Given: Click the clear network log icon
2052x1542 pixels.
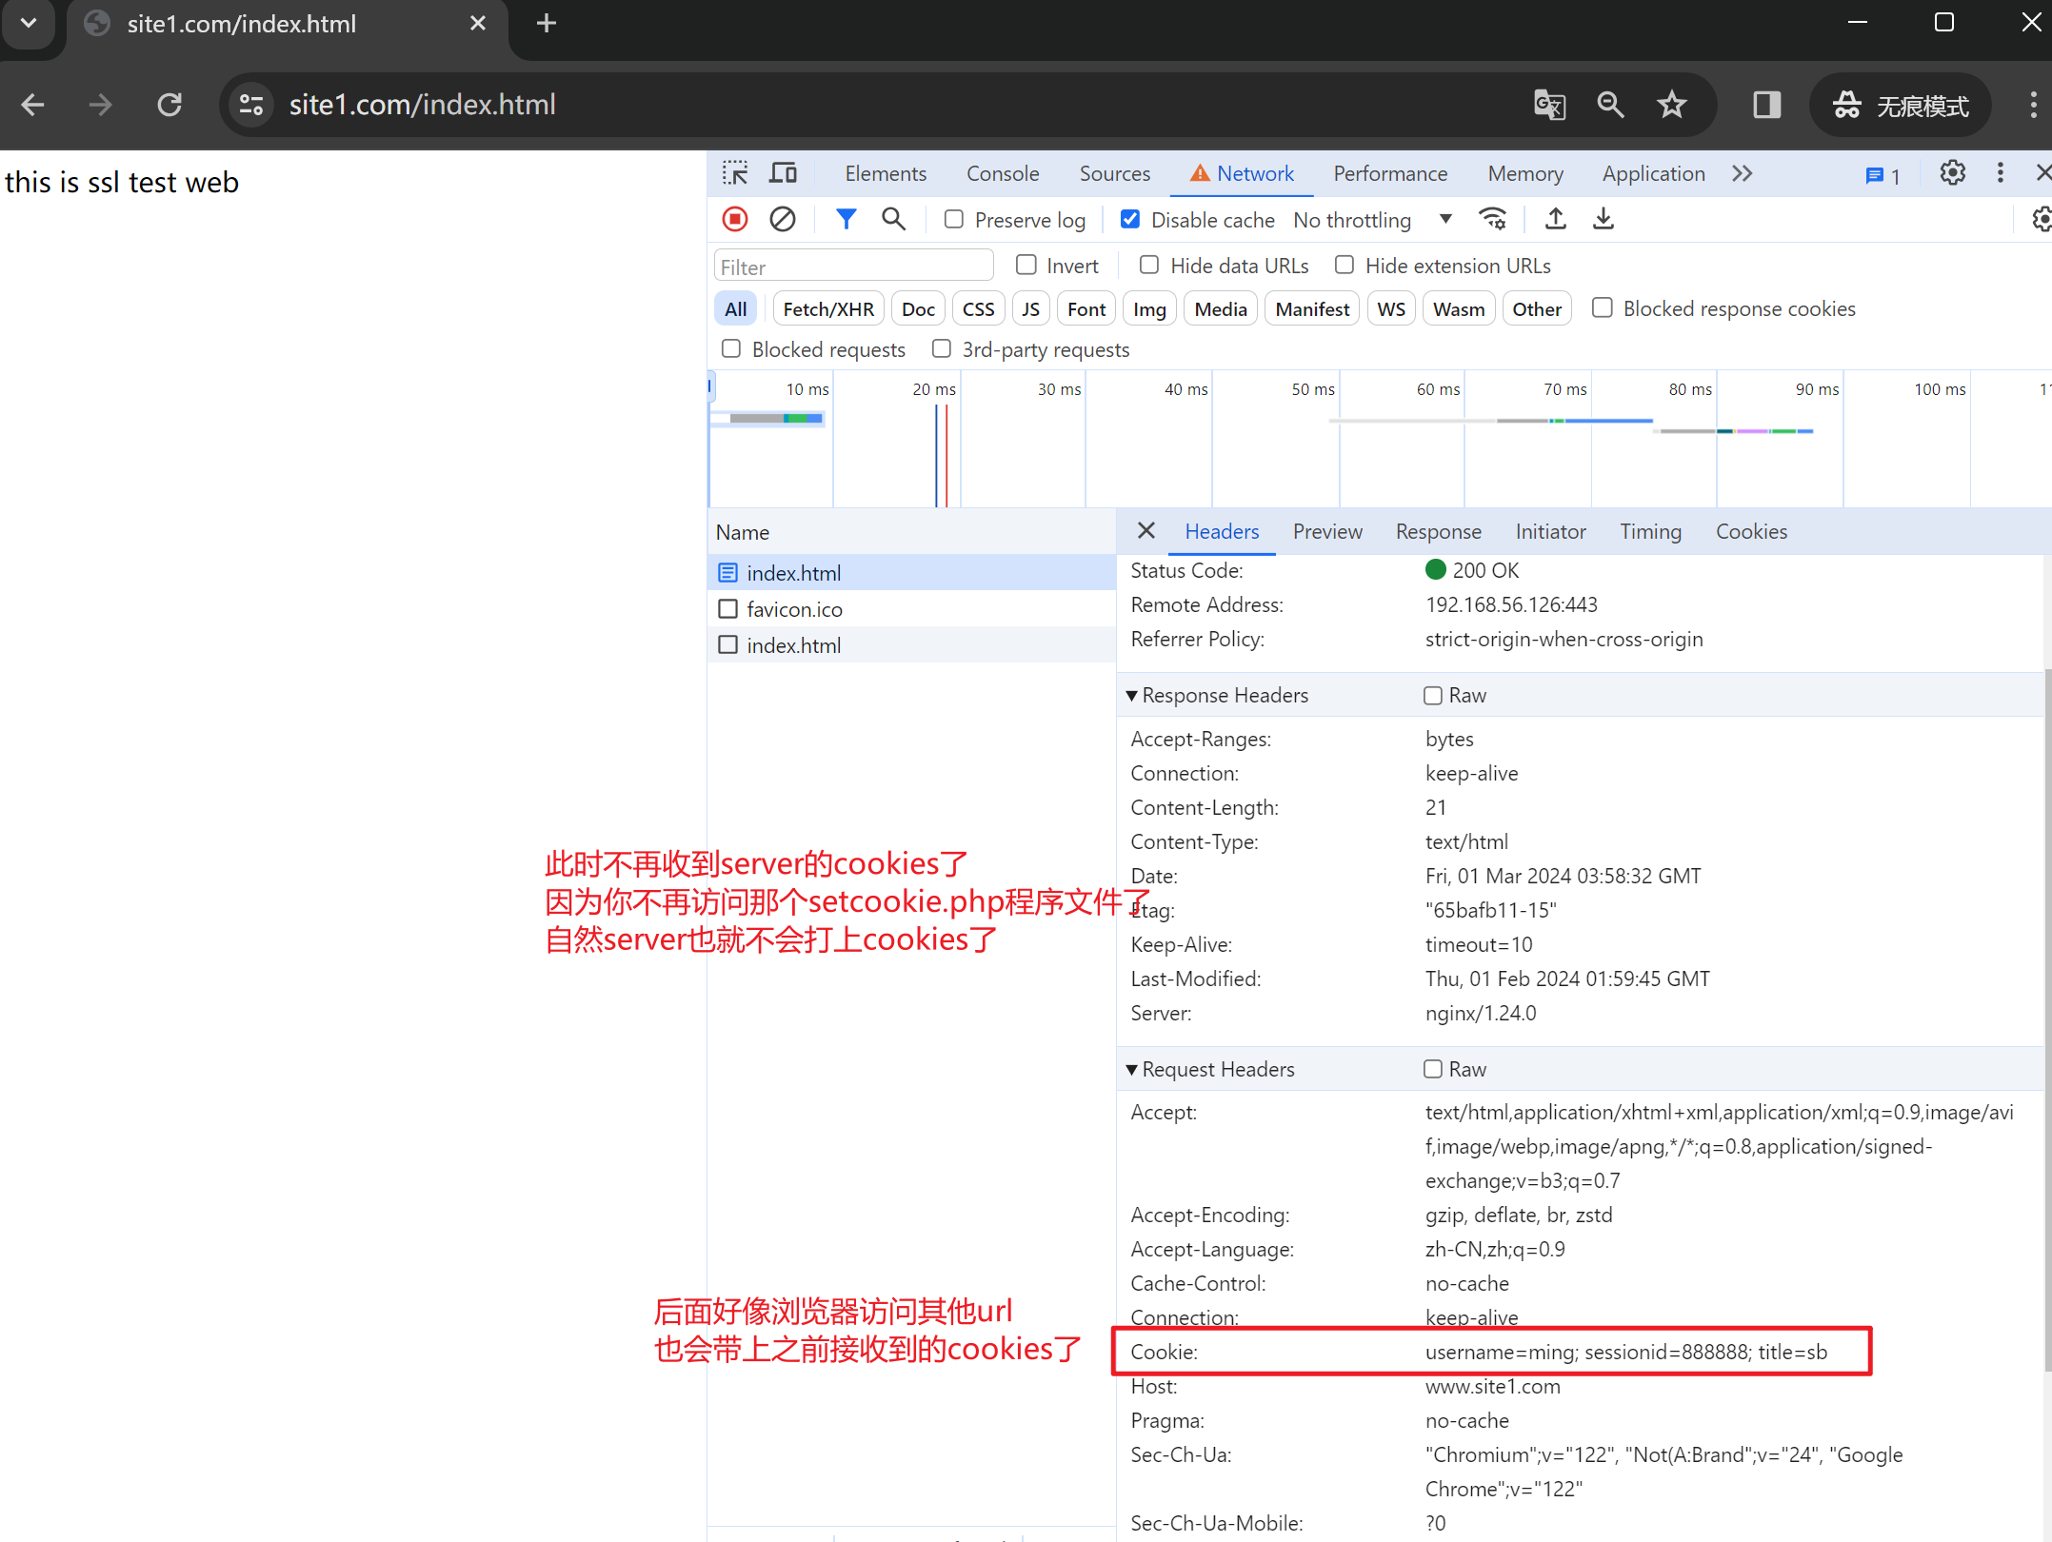Looking at the screenshot, I should [783, 220].
